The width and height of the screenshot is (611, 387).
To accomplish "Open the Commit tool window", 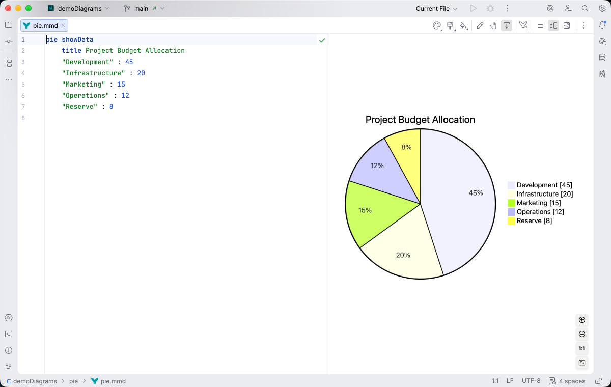I will coord(9,41).
